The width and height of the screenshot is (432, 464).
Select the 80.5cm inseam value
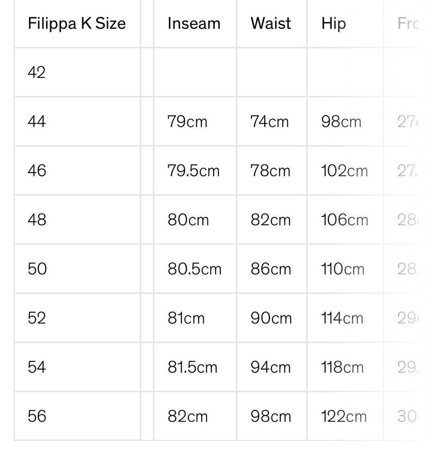(194, 269)
